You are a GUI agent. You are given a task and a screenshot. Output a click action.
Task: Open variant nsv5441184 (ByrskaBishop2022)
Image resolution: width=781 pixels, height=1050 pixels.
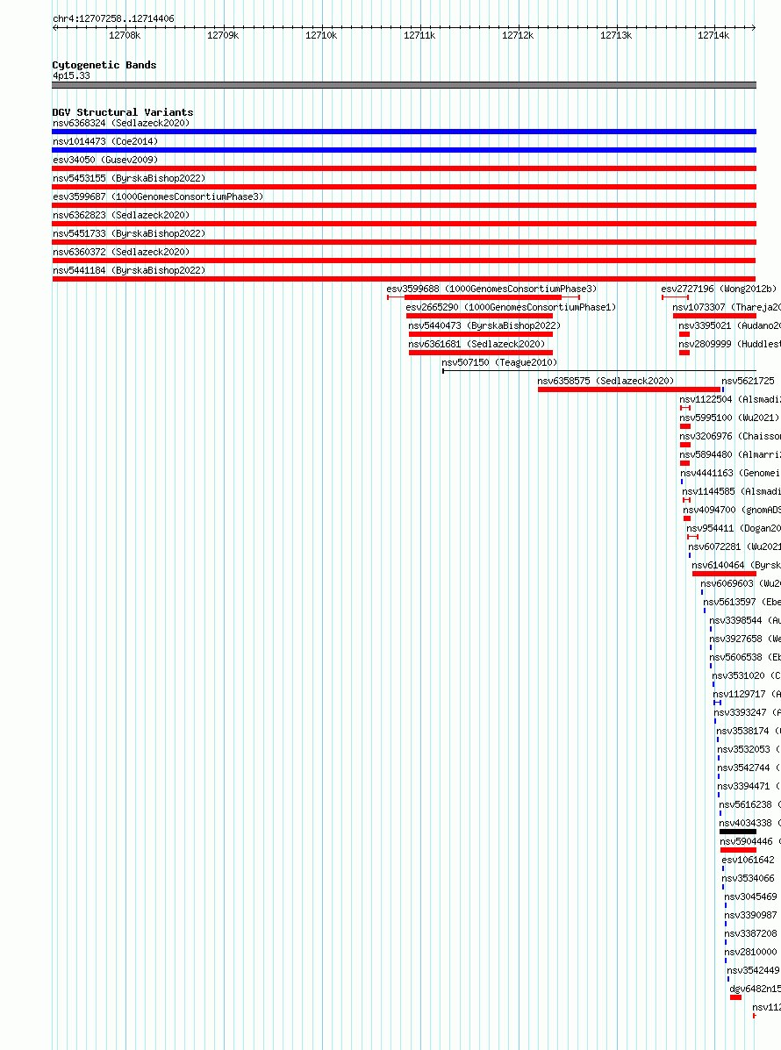click(129, 270)
